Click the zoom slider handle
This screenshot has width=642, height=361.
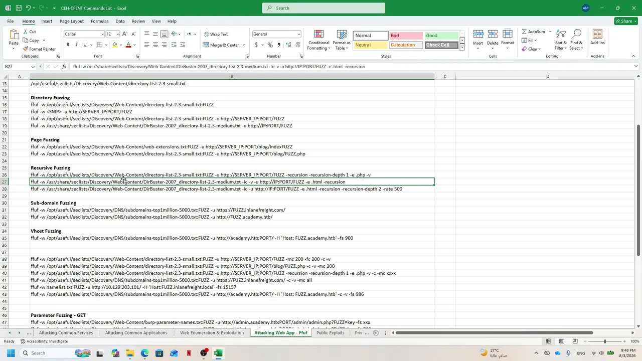(604, 341)
